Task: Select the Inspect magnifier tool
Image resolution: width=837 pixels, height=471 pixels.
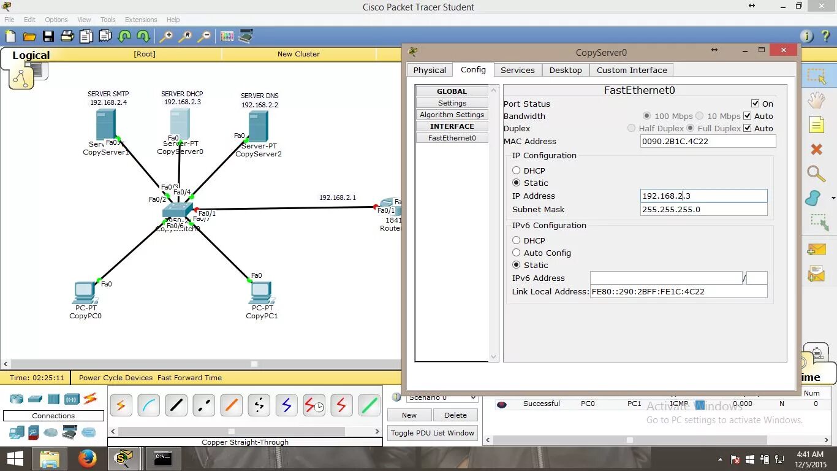Action: [x=816, y=174]
